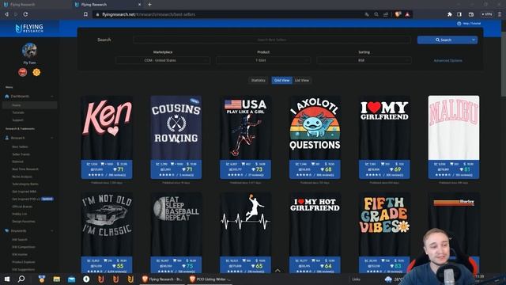The height and width of the screenshot is (285, 506).
Task: Open the Sorting dropdown
Action: tap(364, 60)
